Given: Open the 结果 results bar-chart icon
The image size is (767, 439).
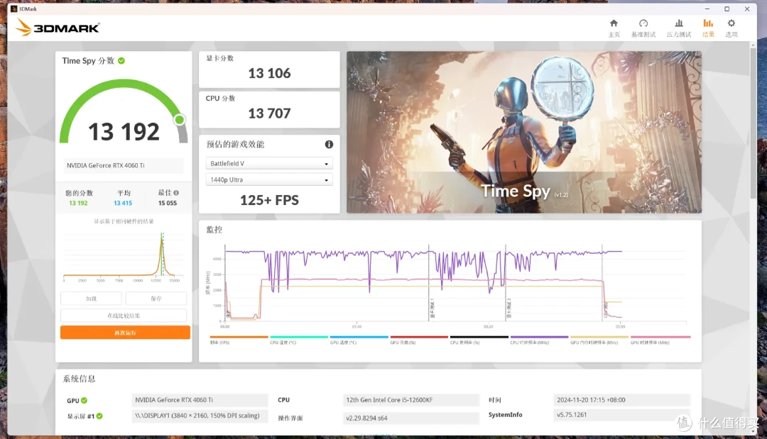Looking at the screenshot, I should tap(708, 23).
